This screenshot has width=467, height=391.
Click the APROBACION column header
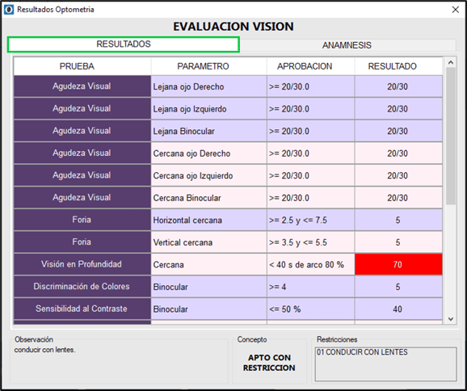(305, 66)
